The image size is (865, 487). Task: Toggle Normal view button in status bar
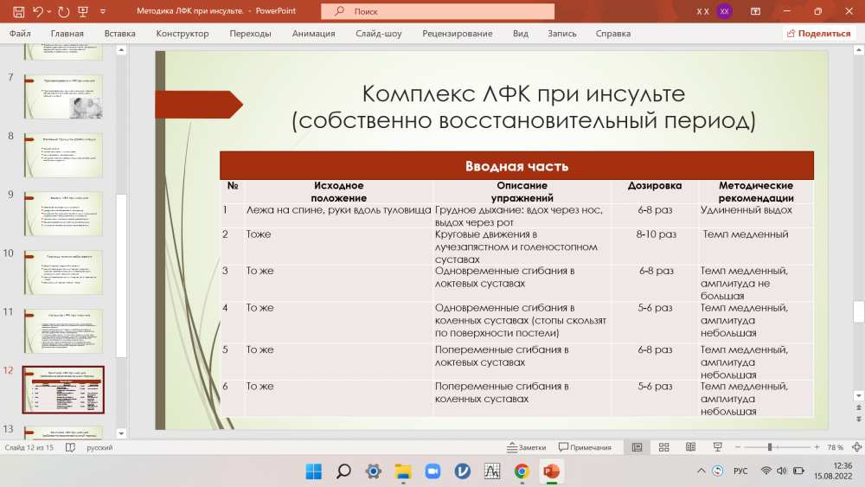pos(637,447)
